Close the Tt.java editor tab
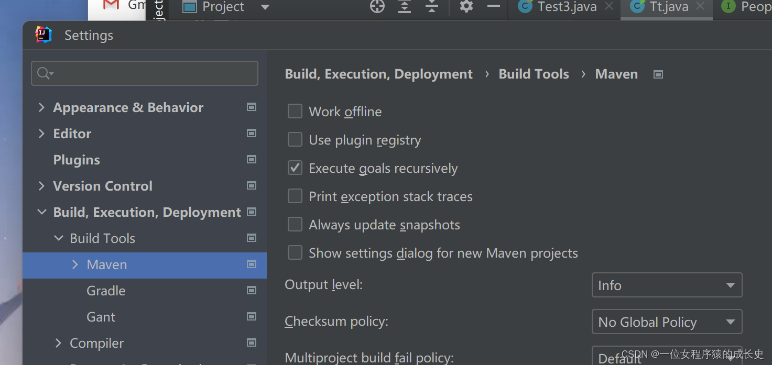 (x=700, y=6)
